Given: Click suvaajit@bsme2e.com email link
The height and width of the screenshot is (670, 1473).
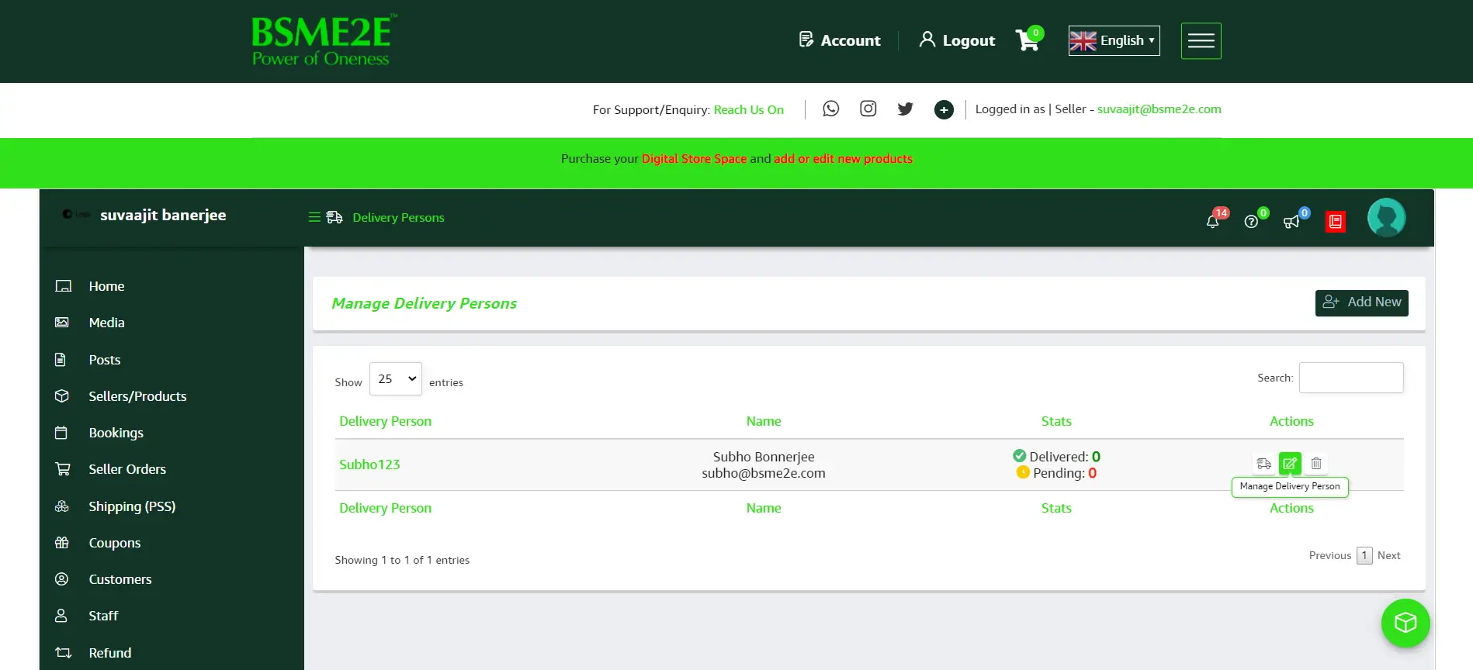Looking at the screenshot, I should pyautogui.click(x=1159, y=109).
